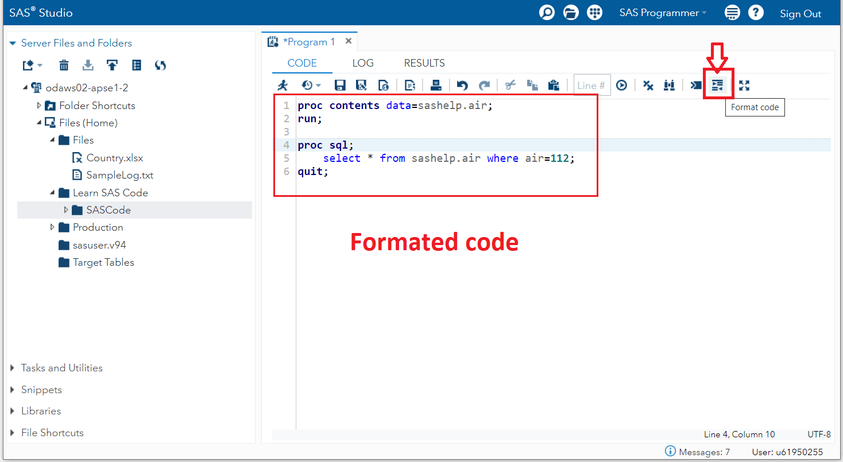Viewport: 843px width, 462px height.
Task: Open the Help question mark icon
Action: [x=756, y=13]
